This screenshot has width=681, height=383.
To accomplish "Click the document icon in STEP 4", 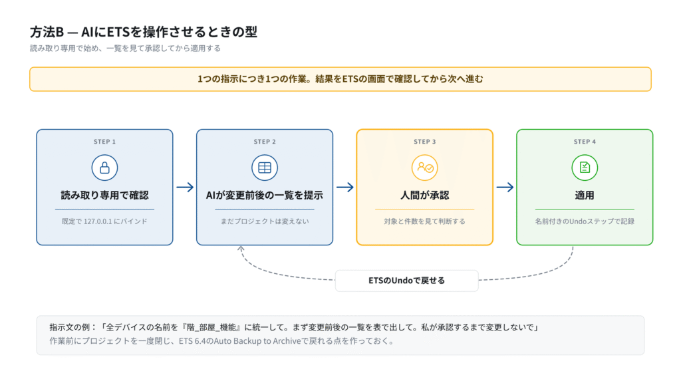I will click(x=585, y=168).
